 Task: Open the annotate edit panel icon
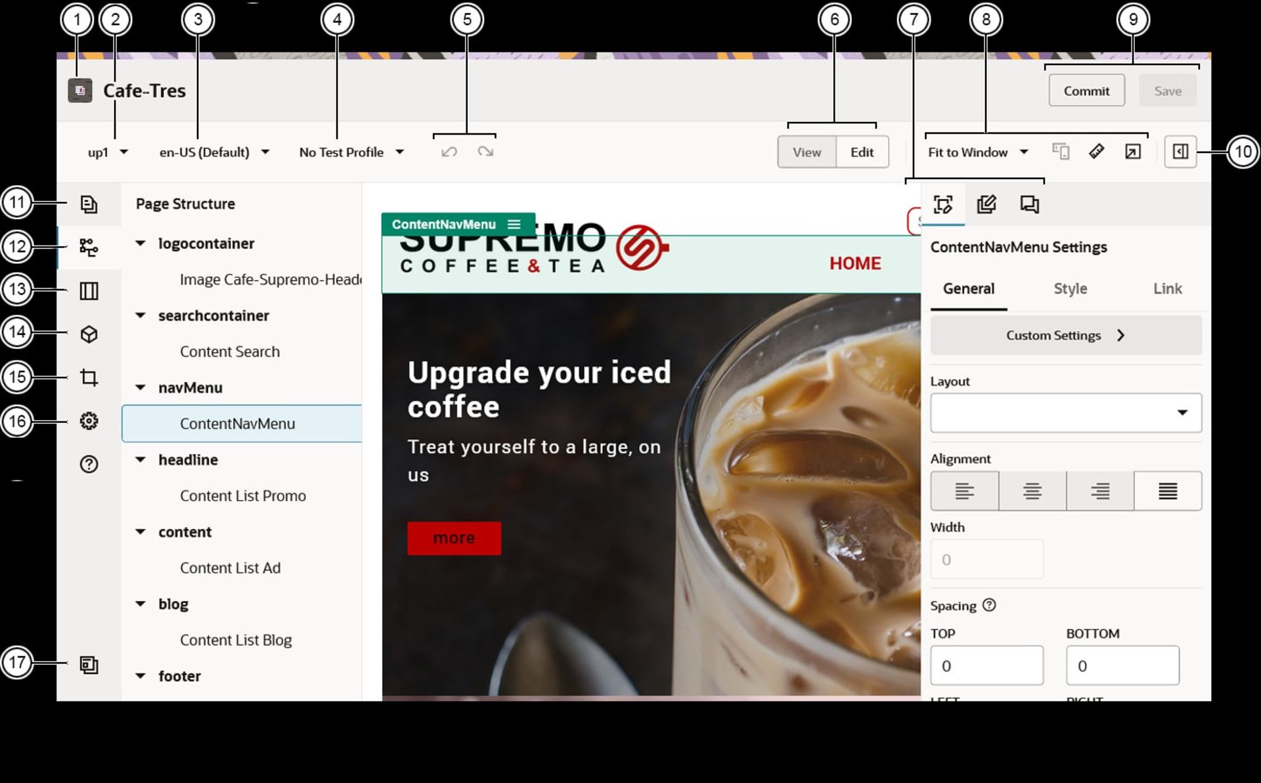[986, 205]
